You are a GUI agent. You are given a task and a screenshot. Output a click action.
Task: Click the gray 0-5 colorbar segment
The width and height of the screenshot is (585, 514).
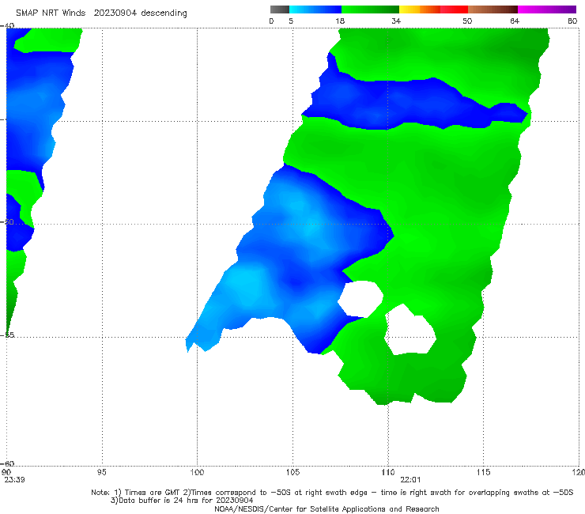pos(280,9)
